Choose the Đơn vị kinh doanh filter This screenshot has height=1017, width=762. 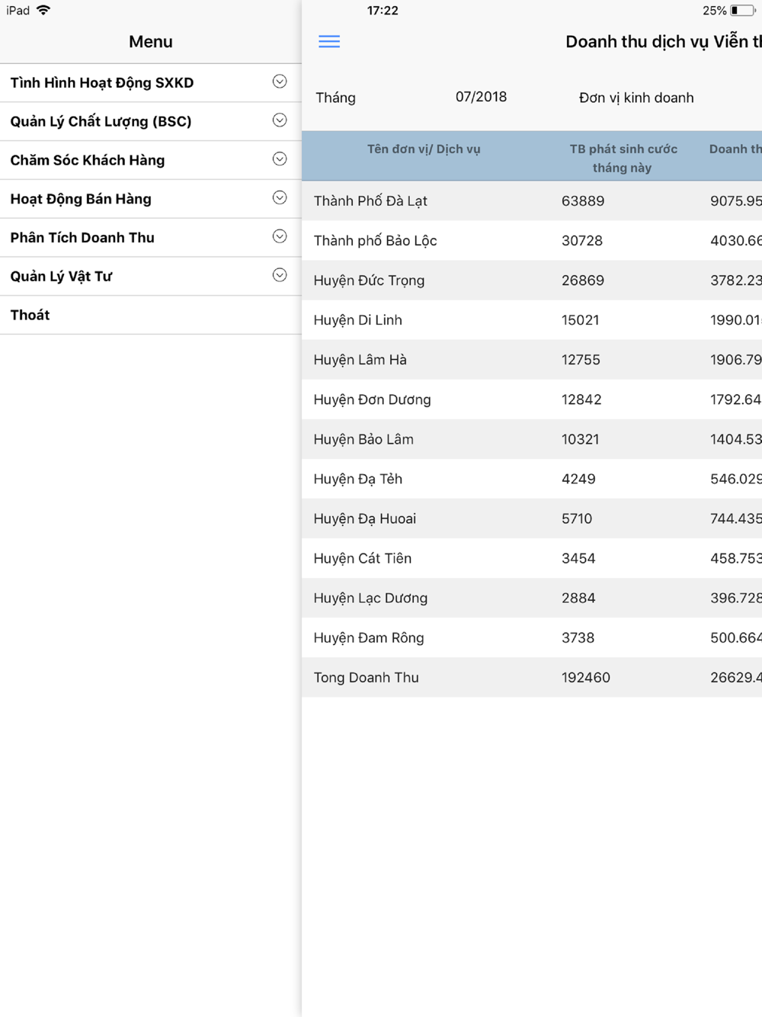tap(636, 98)
